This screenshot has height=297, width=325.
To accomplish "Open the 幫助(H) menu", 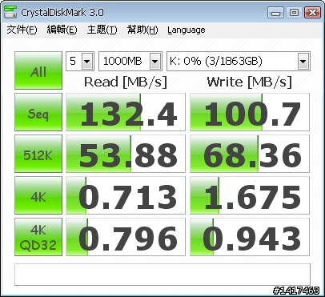I will tap(142, 30).
